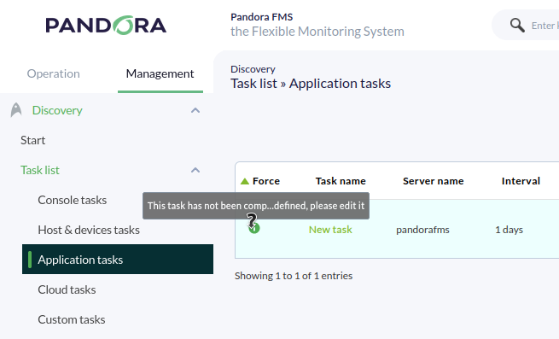Click the green info icon in Force column
Viewport: 559px width, 339px height.
coord(254,228)
